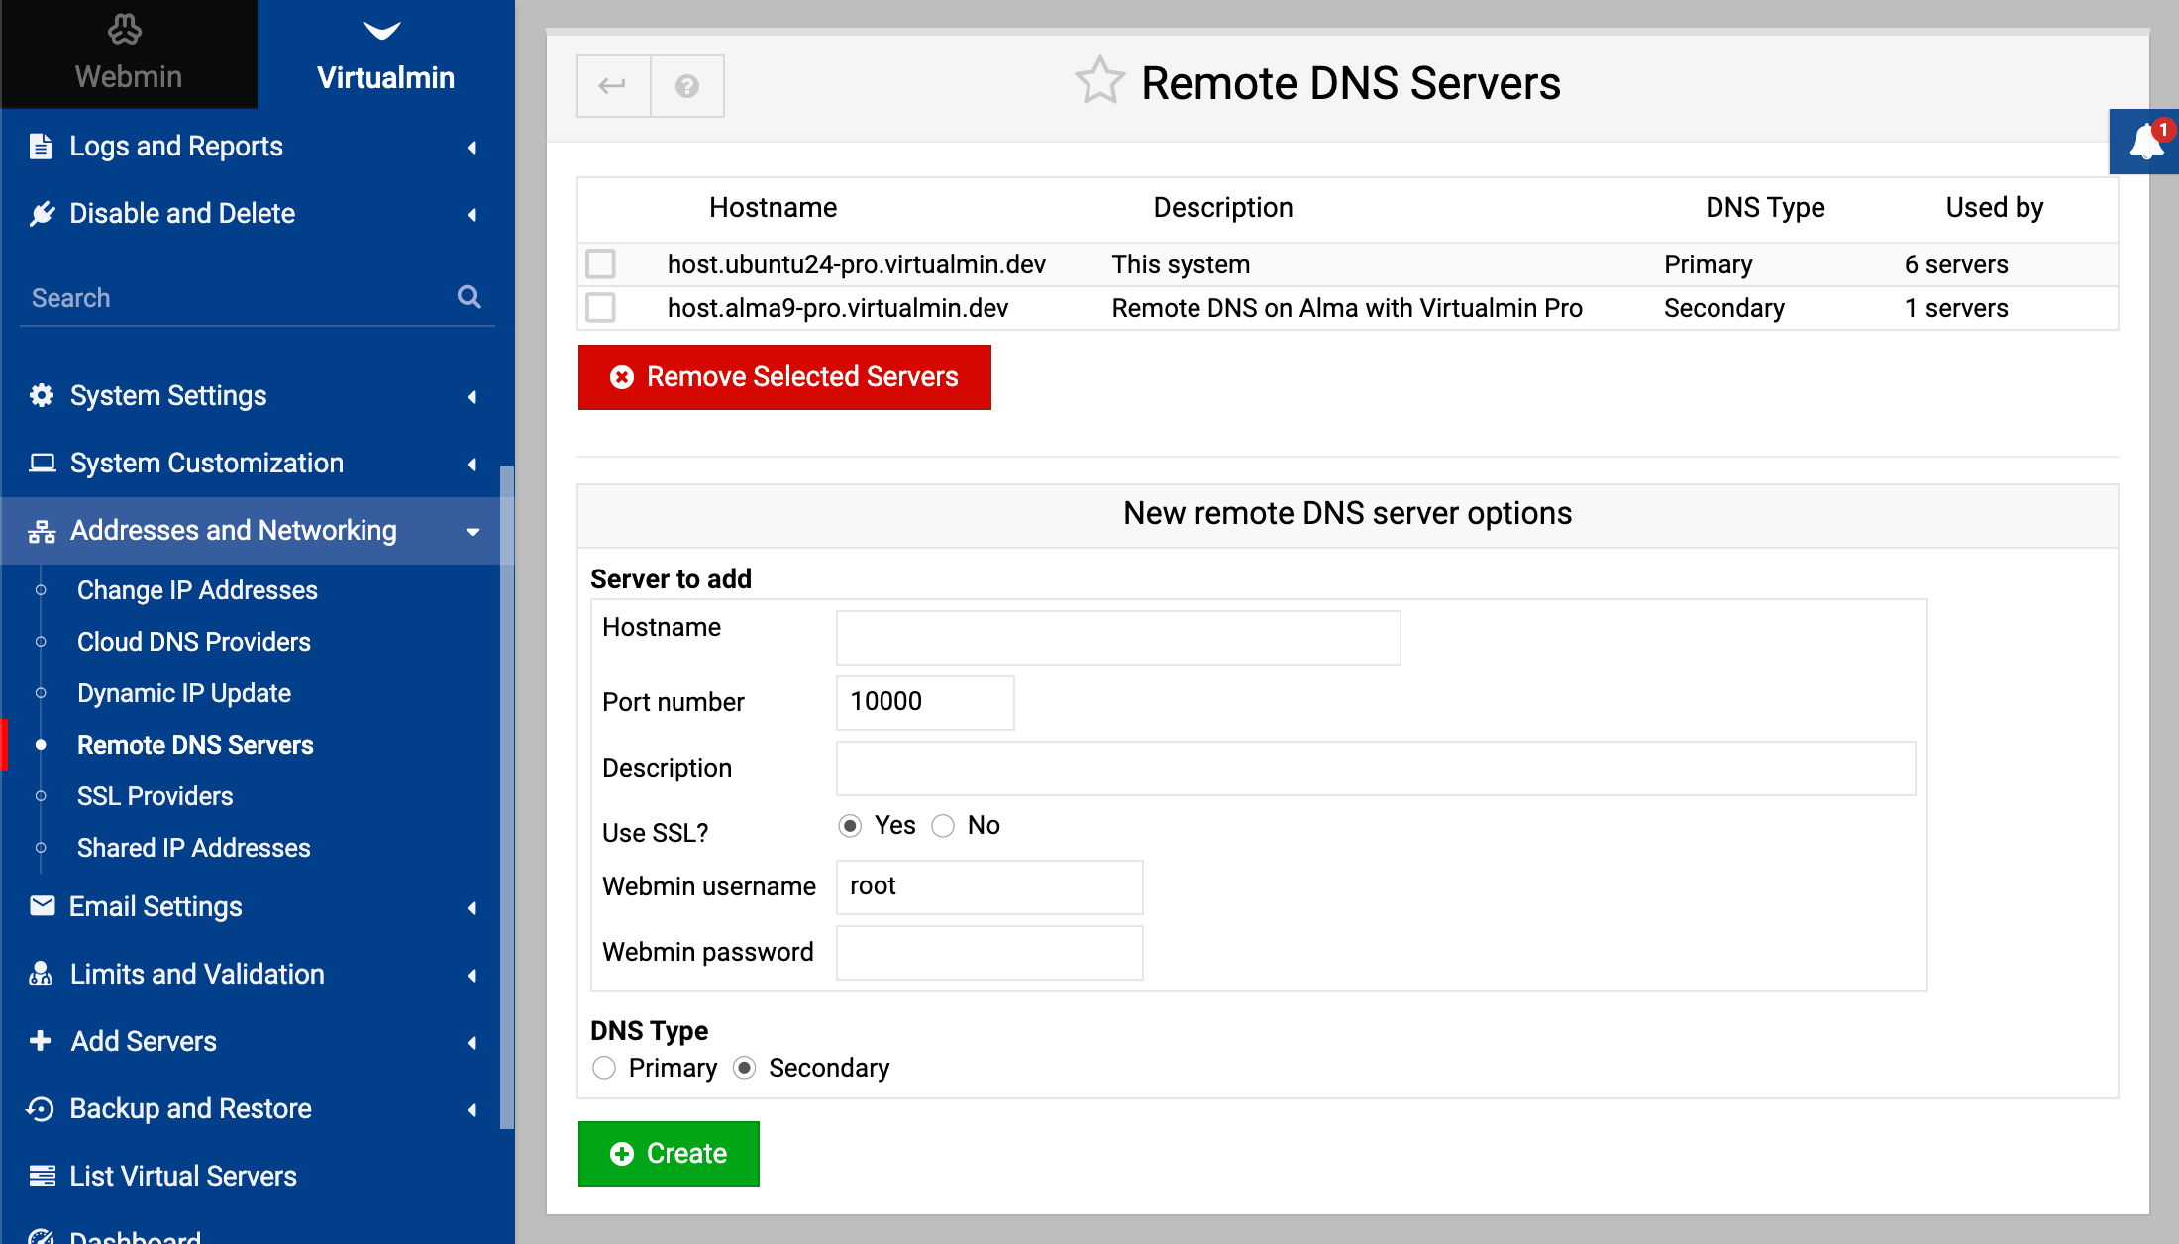
Task: Click the System Settings gear icon
Action: pos(41,395)
